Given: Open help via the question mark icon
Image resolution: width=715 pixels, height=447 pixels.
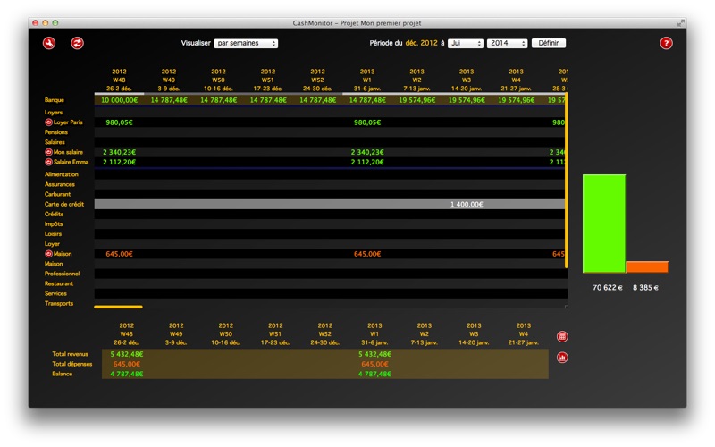Looking at the screenshot, I should coord(666,43).
